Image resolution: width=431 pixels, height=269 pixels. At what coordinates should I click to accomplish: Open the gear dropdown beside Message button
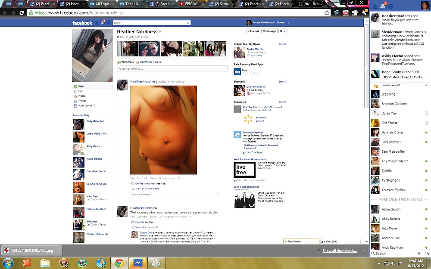click(283, 31)
